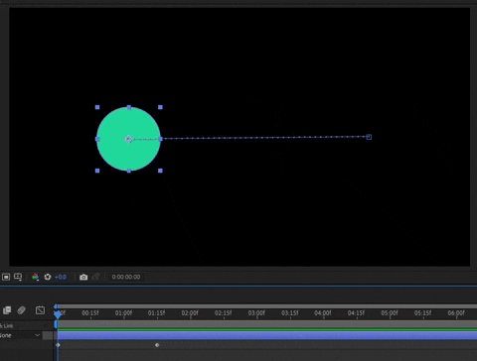This screenshot has width=477, height=361.
Task: Open the mask and shape path visibility options
Action: pyautogui.click(x=18, y=277)
